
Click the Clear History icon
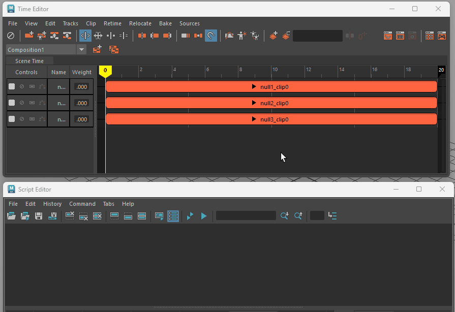tap(70, 216)
